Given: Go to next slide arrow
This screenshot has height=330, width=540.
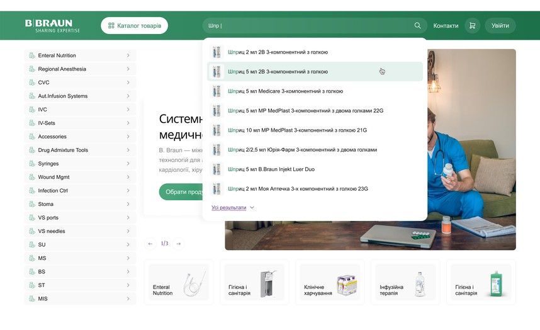Looking at the screenshot, I should pyautogui.click(x=178, y=244).
